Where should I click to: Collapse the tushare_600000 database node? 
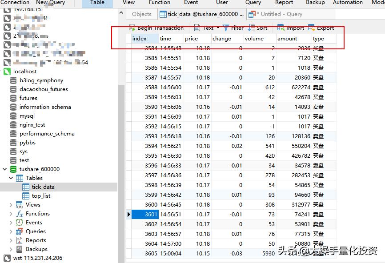click(x=5, y=169)
